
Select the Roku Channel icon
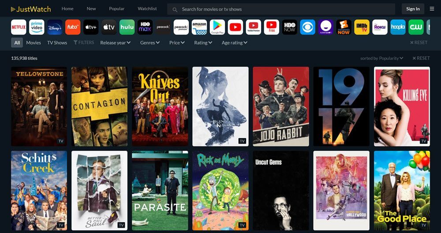[380, 27]
